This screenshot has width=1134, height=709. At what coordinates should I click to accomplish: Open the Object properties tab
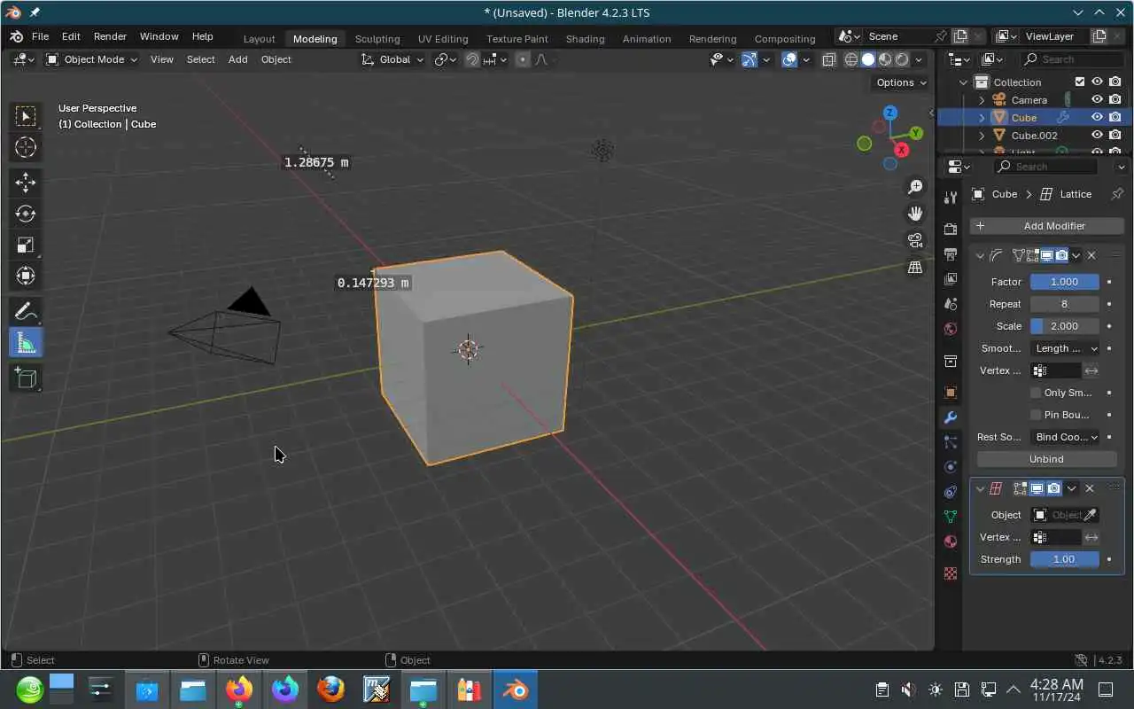coord(951,392)
